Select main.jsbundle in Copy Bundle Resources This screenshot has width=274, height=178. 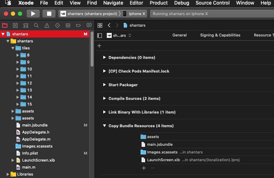207,144
